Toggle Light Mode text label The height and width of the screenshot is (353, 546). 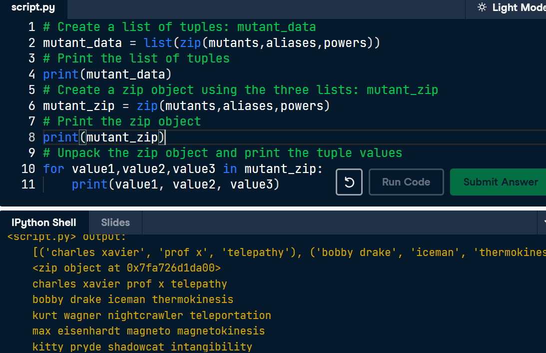pyautogui.click(x=519, y=7)
